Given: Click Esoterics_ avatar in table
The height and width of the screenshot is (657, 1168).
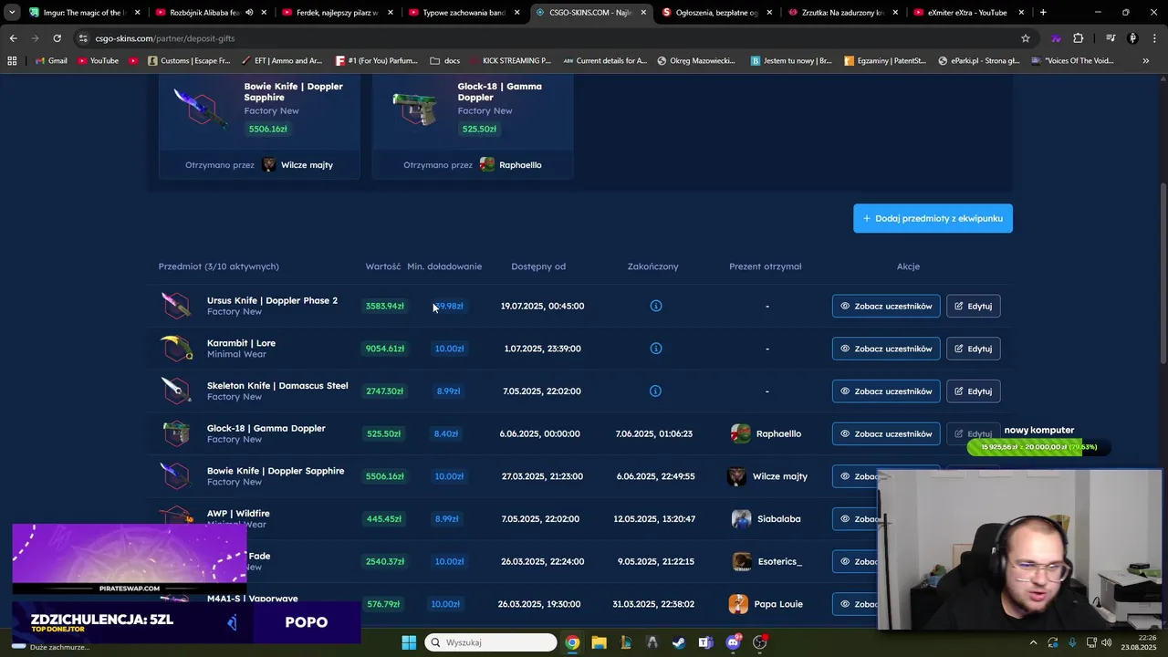Looking at the screenshot, I should 742,561.
